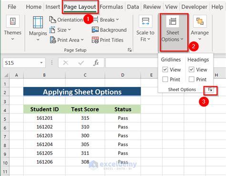
Task: Open formula bar options dots handle
Action: 52,63
